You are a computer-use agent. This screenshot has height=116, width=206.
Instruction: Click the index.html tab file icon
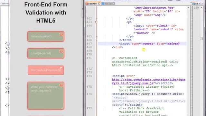pyautogui.click(x=87, y=4)
